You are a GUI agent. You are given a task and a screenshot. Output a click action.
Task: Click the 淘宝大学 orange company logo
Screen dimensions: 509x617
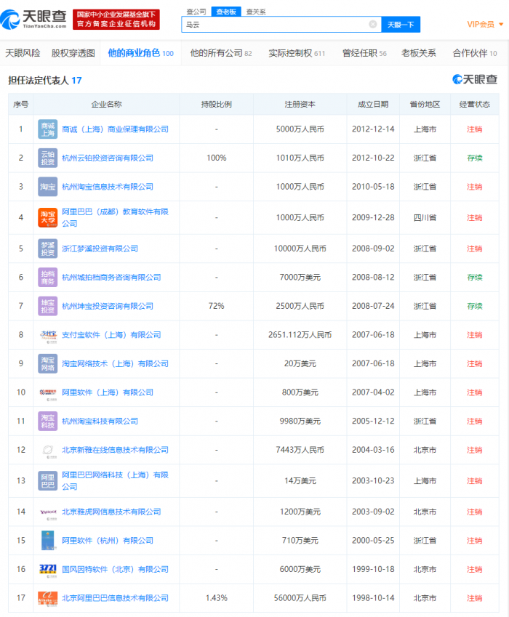[x=47, y=217]
